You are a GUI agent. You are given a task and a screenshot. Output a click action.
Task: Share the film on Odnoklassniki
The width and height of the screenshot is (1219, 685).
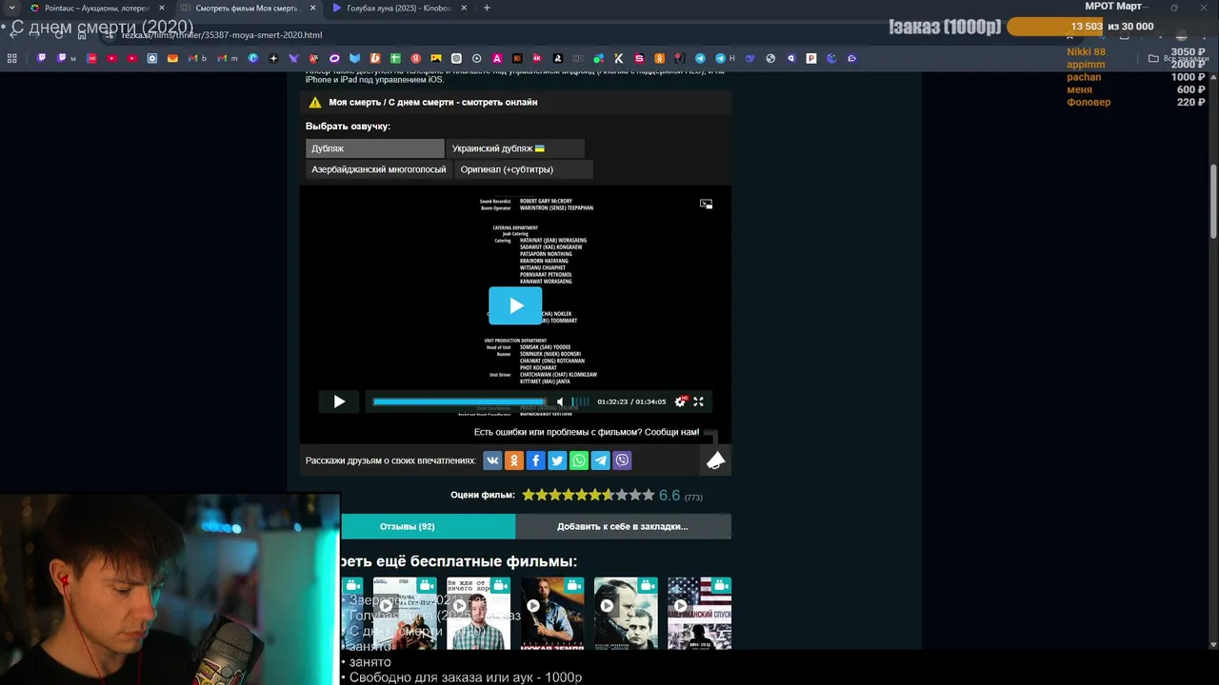point(514,460)
